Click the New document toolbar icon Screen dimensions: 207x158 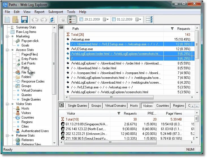click(x=7, y=19)
